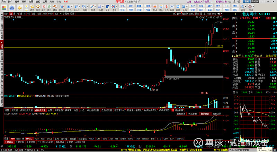Switch chart to 分时 intraday period
The width and height of the screenshot is (277, 152).
6,14
